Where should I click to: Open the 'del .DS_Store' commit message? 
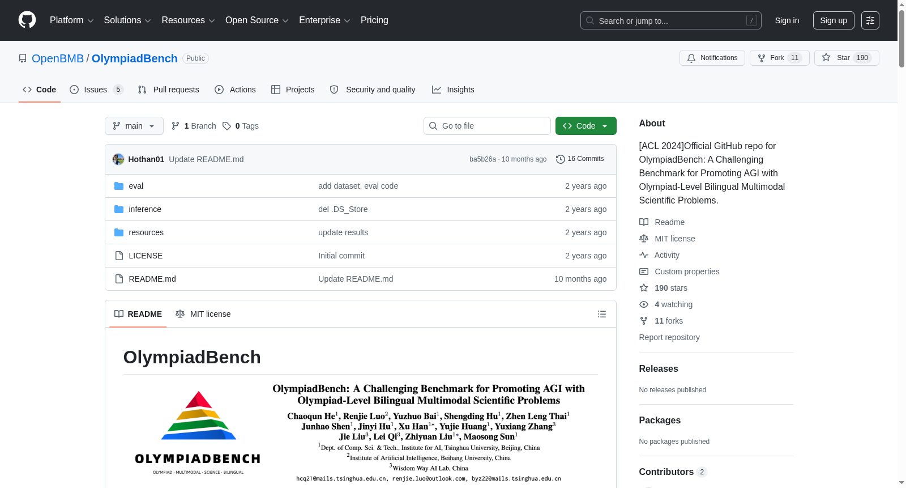coord(343,209)
